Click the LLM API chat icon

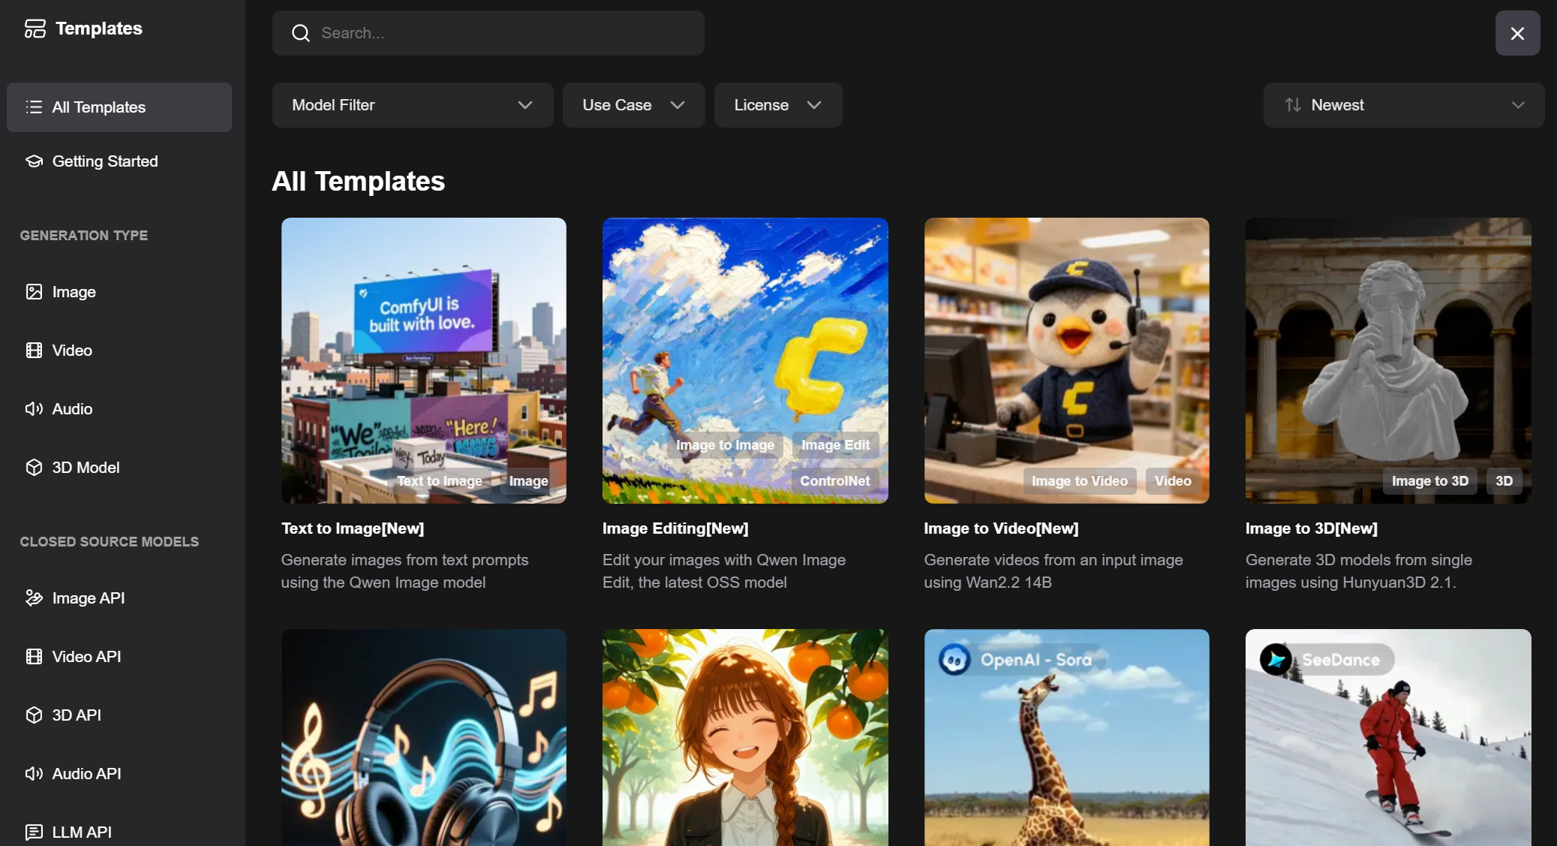[34, 832]
